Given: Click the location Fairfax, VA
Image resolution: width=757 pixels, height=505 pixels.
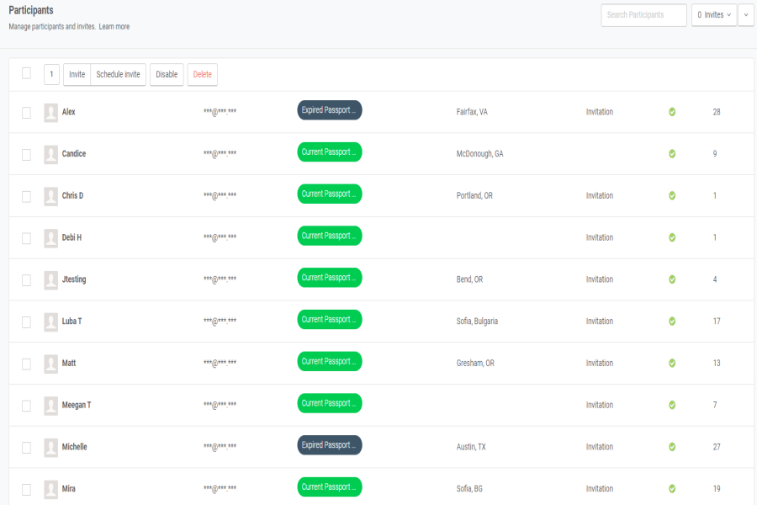Looking at the screenshot, I should pyautogui.click(x=472, y=112).
